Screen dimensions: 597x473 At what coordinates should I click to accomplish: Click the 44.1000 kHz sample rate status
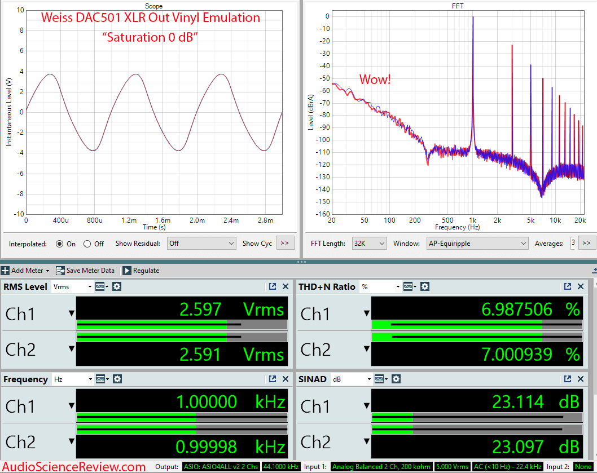click(x=281, y=467)
